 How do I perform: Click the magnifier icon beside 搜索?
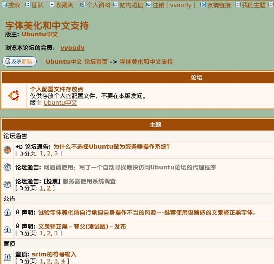pyautogui.click(x=4, y=5)
